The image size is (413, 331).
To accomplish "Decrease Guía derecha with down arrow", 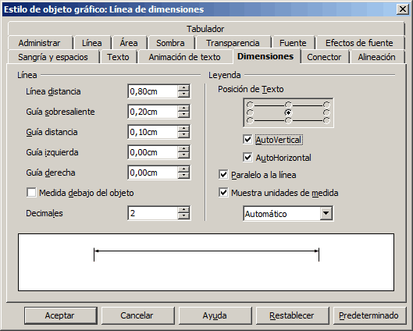I will [x=183, y=175].
